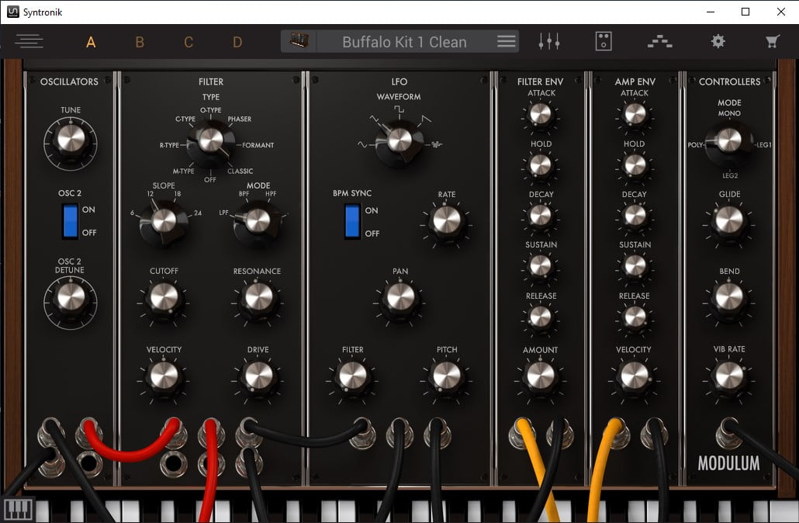Select part B tab
799x523 pixels.
pyautogui.click(x=140, y=42)
